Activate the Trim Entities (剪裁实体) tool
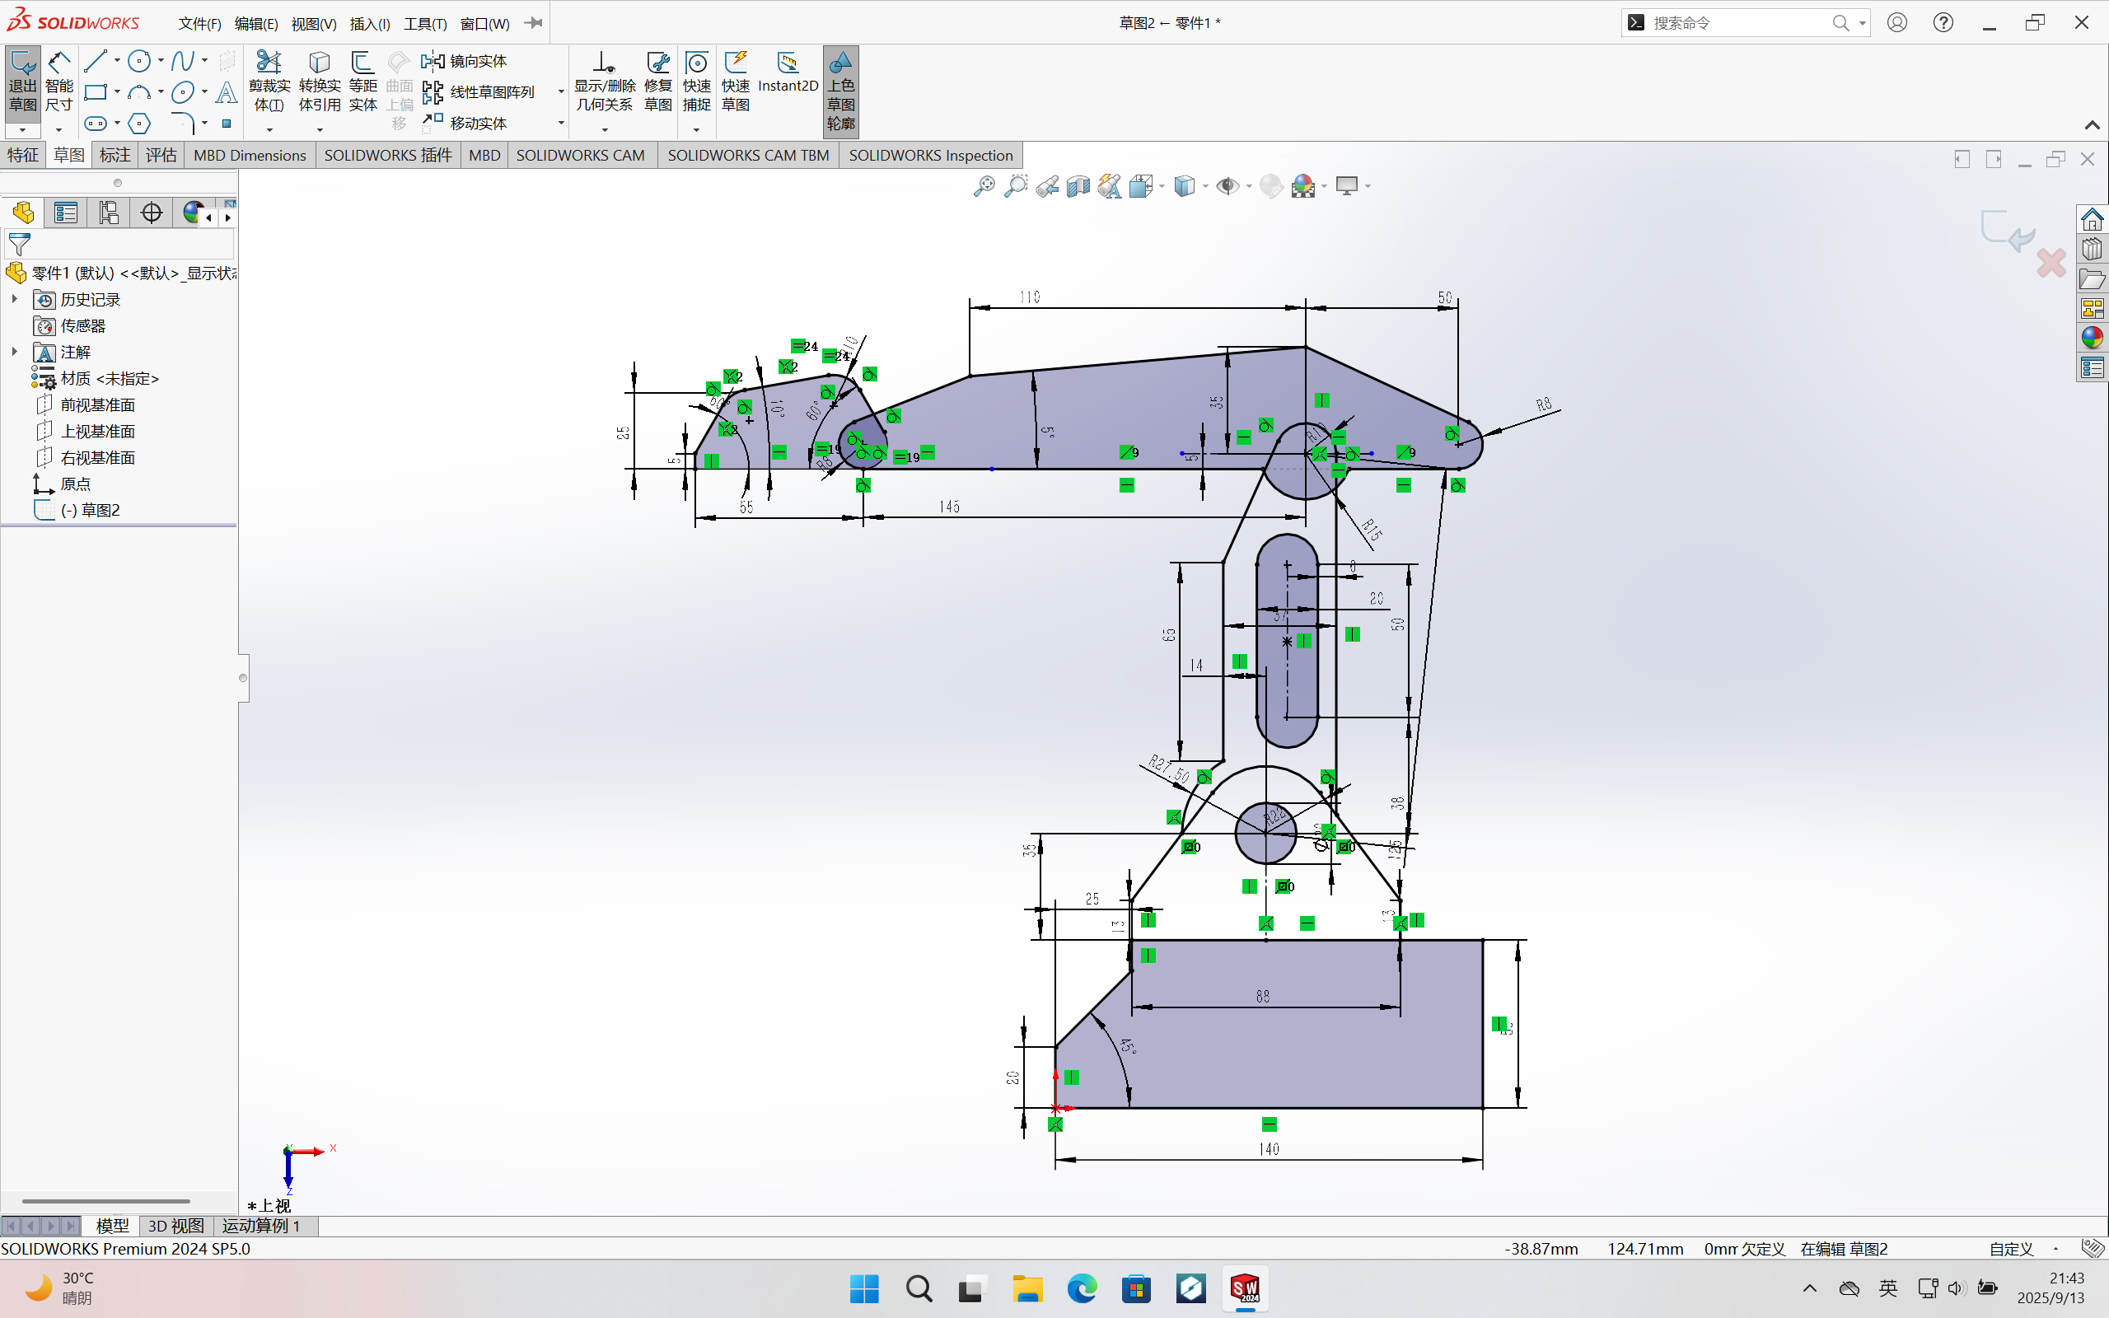Image resolution: width=2109 pixels, height=1318 pixels. click(x=269, y=81)
